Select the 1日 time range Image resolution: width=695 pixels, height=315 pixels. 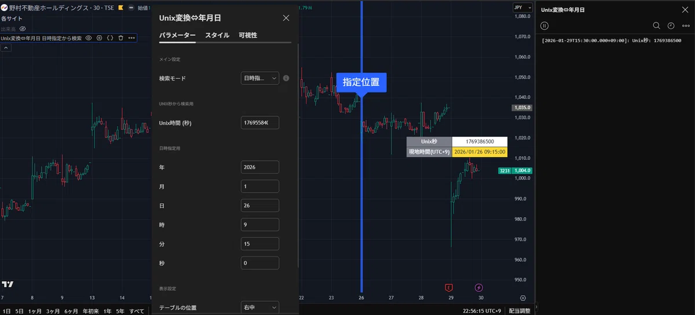coord(6,311)
